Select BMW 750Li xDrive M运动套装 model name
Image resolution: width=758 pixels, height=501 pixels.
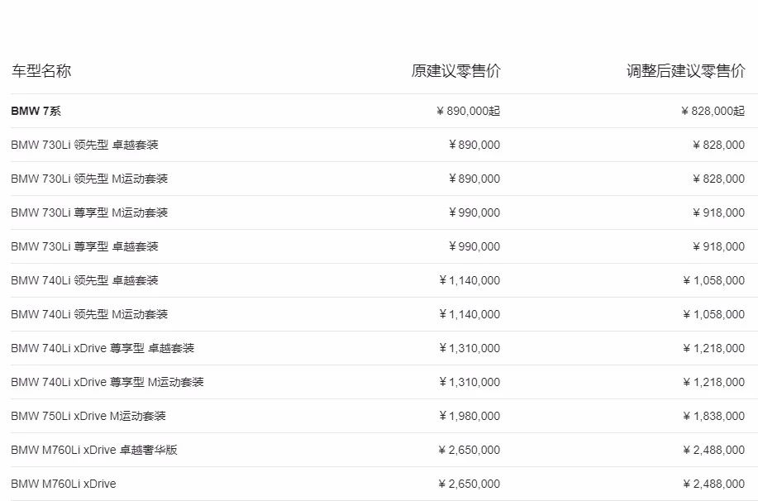coord(88,417)
